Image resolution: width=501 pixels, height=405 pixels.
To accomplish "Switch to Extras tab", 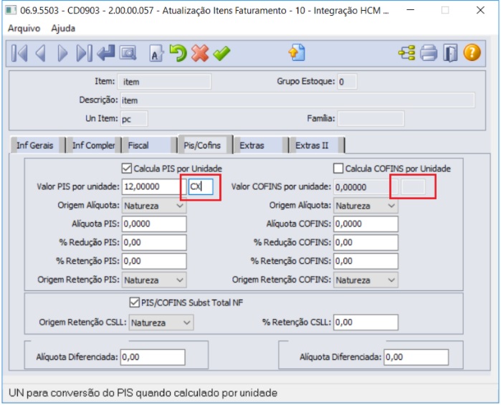I will pyautogui.click(x=261, y=146).
